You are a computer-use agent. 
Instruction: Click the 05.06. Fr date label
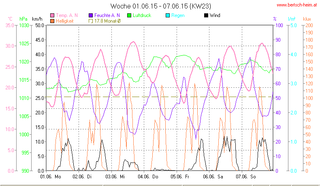point(180,177)
